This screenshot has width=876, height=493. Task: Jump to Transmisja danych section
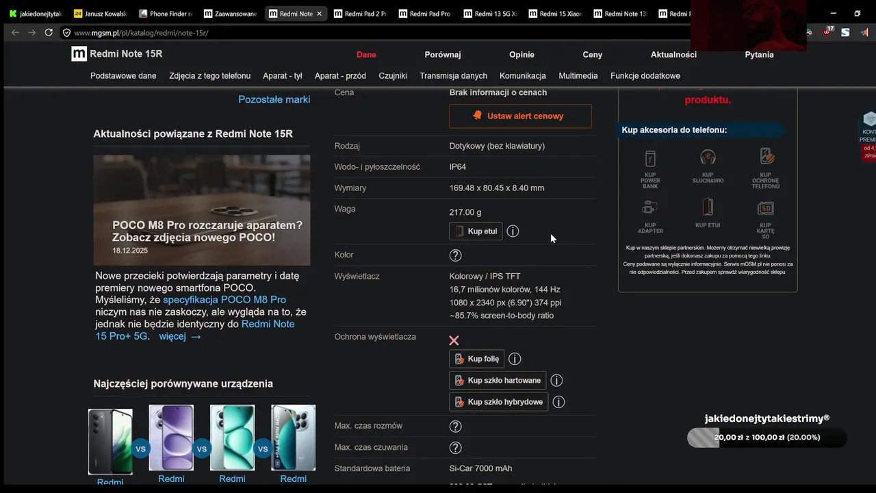pyautogui.click(x=454, y=76)
